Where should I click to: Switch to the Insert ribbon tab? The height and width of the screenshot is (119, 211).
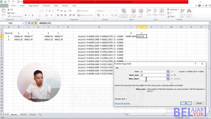click(x=22, y=6)
